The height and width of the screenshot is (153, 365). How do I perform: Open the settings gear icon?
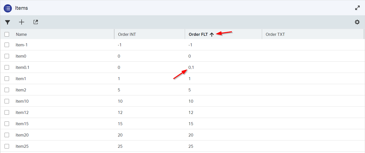click(x=357, y=22)
